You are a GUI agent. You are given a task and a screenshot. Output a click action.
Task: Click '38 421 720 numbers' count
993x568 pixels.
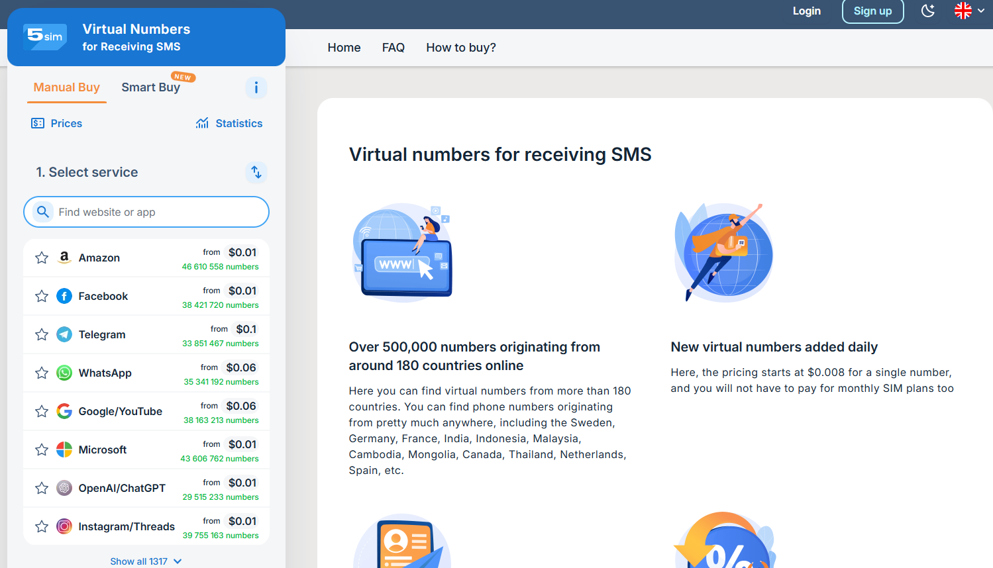pyautogui.click(x=221, y=305)
